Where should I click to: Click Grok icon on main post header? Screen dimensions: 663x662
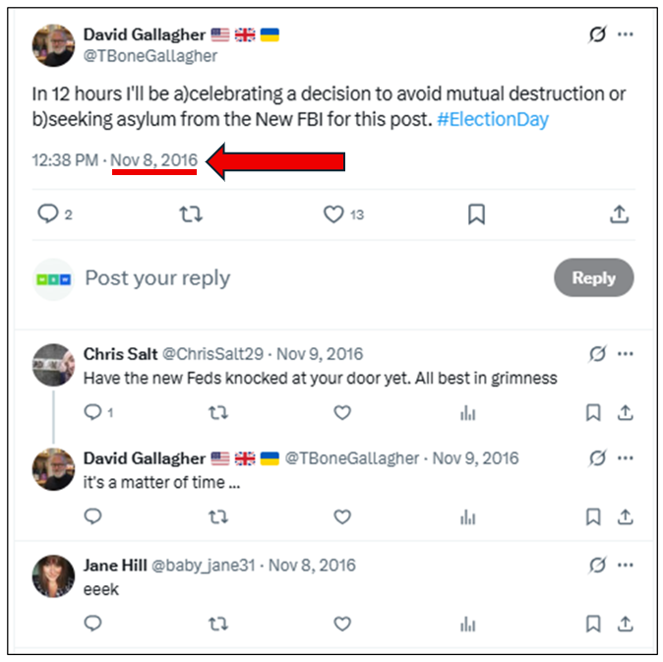tap(597, 35)
